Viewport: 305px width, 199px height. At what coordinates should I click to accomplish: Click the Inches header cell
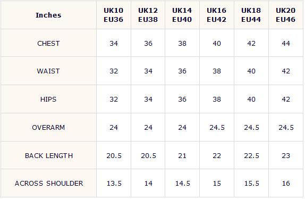coord(48,15)
